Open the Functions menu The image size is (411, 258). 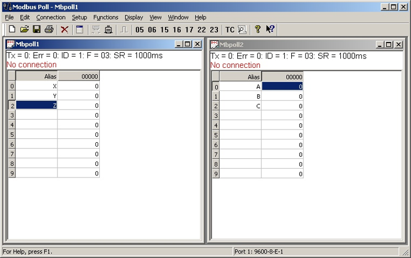click(x=105, y=17)
